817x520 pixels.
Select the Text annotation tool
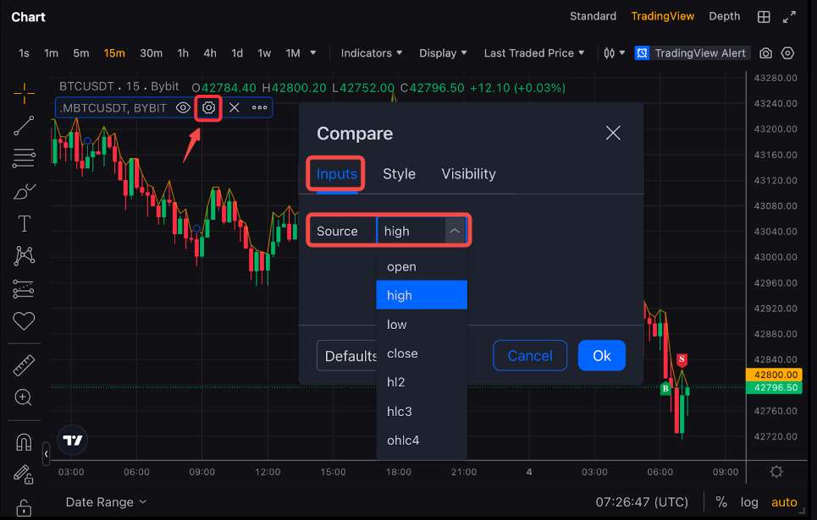pyautogui.click(x=24, y=223)
